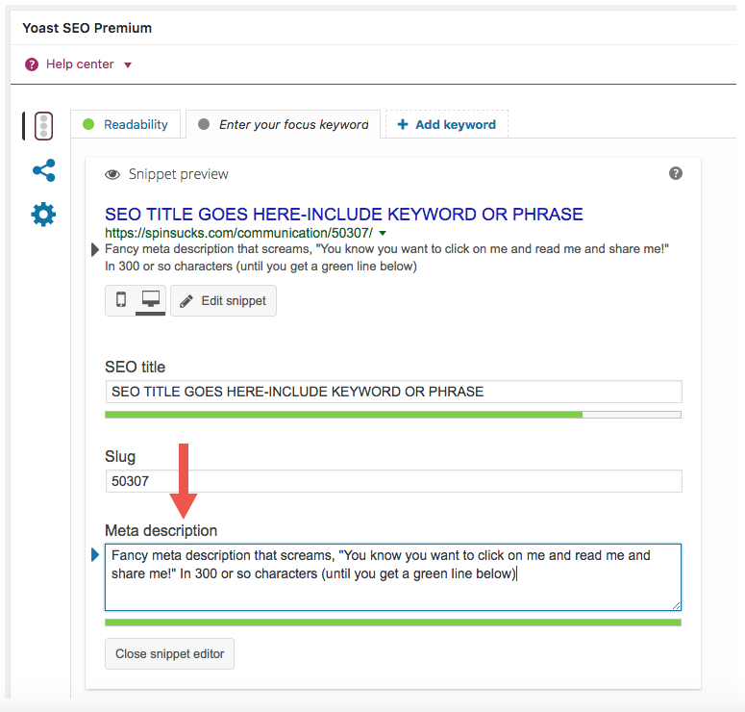745x712 pixels.
Task: Switch snippet preview to mobile view
Action: (120, 300)
